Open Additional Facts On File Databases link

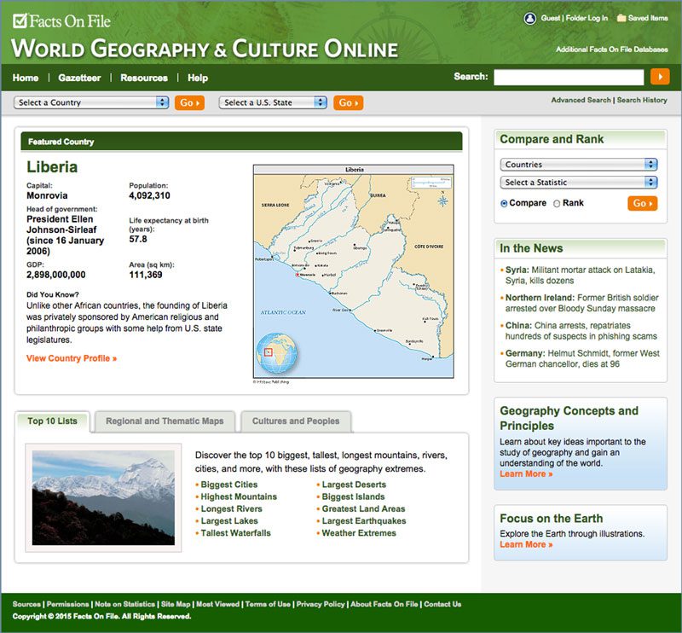tap(611, 49)
